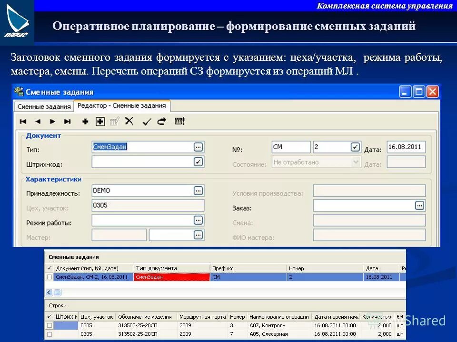This screenshot has height=342, width=457.
Task: Go to previous record arrow
Action: (x=38, y=122)
